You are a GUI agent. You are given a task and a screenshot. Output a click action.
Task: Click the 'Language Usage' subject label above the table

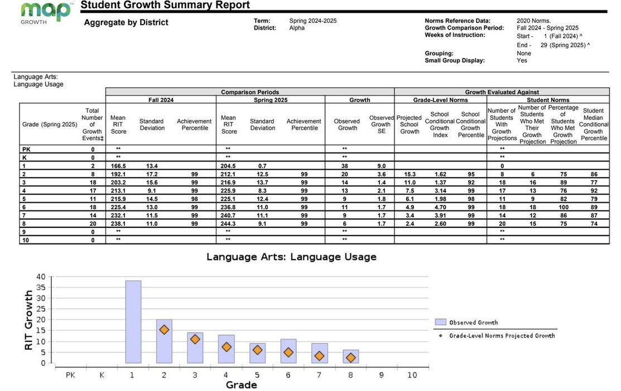point(38,84)
